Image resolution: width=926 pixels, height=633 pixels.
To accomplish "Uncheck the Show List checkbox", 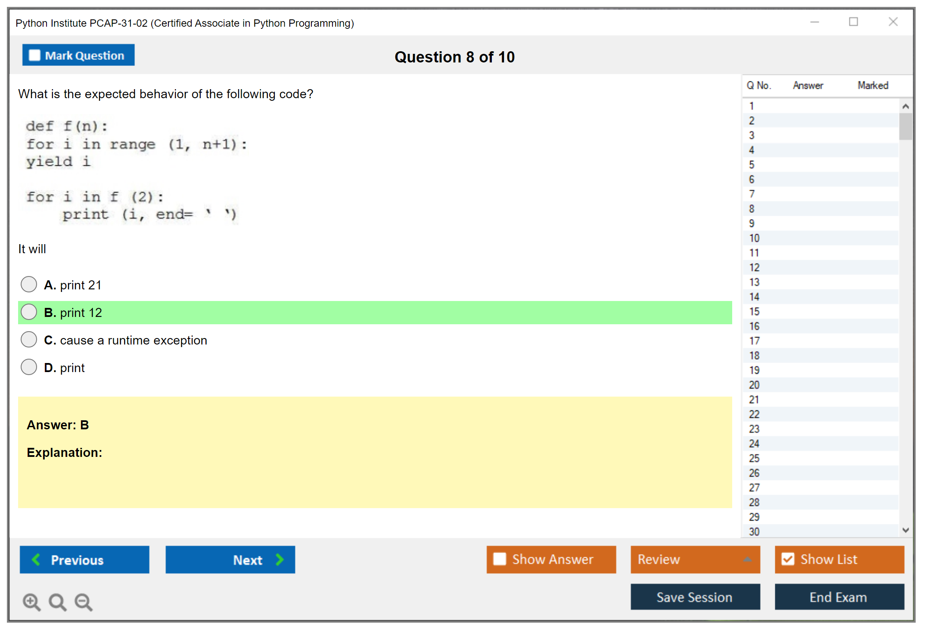I will pos(788,559).
